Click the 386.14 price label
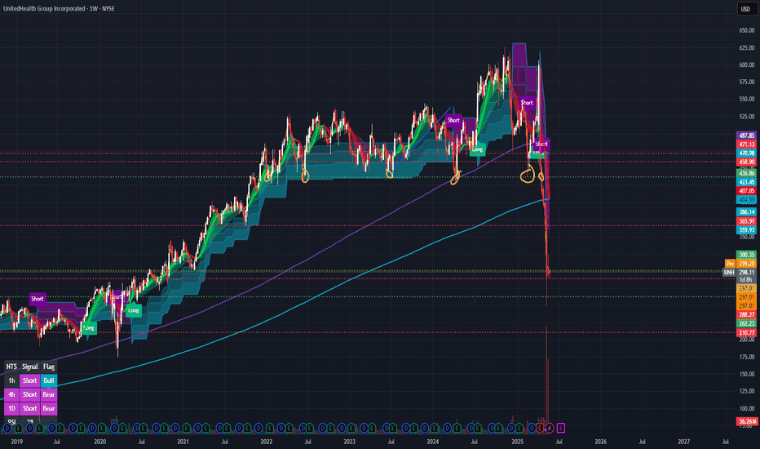Screen dimensions: 760x449 (x=746, y=211)
